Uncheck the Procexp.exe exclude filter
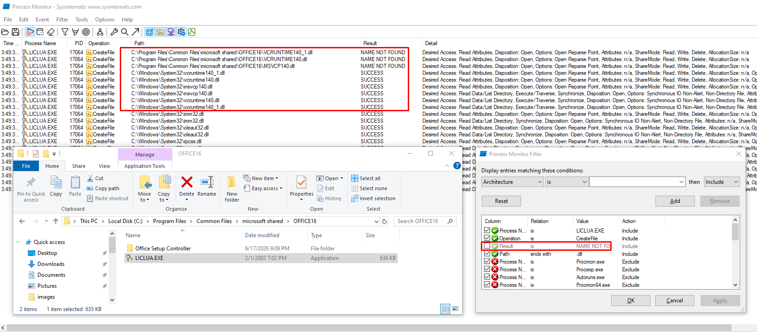Screen dimensions: 757x332 (x=487, y=270)
